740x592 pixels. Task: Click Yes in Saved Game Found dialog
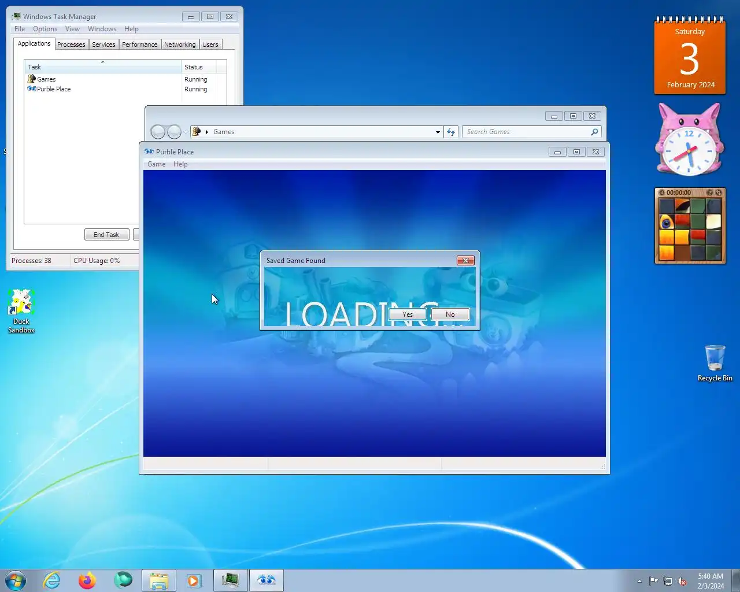(x=408, y=314)
